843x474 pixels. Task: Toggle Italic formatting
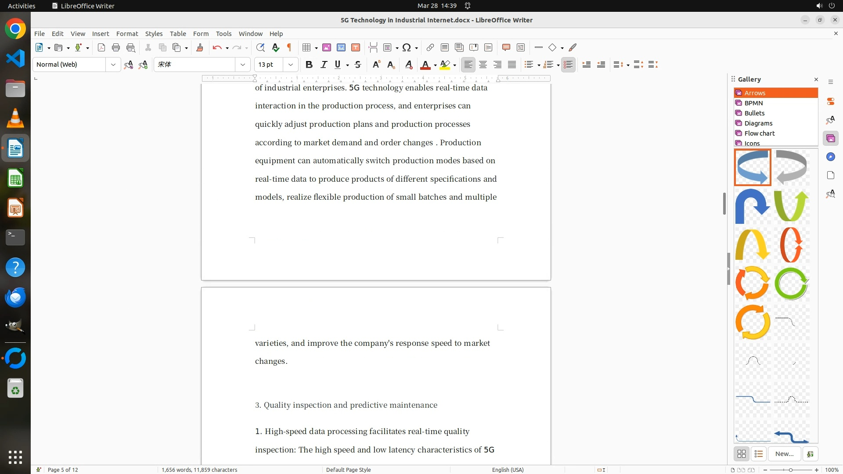point(324,65)
